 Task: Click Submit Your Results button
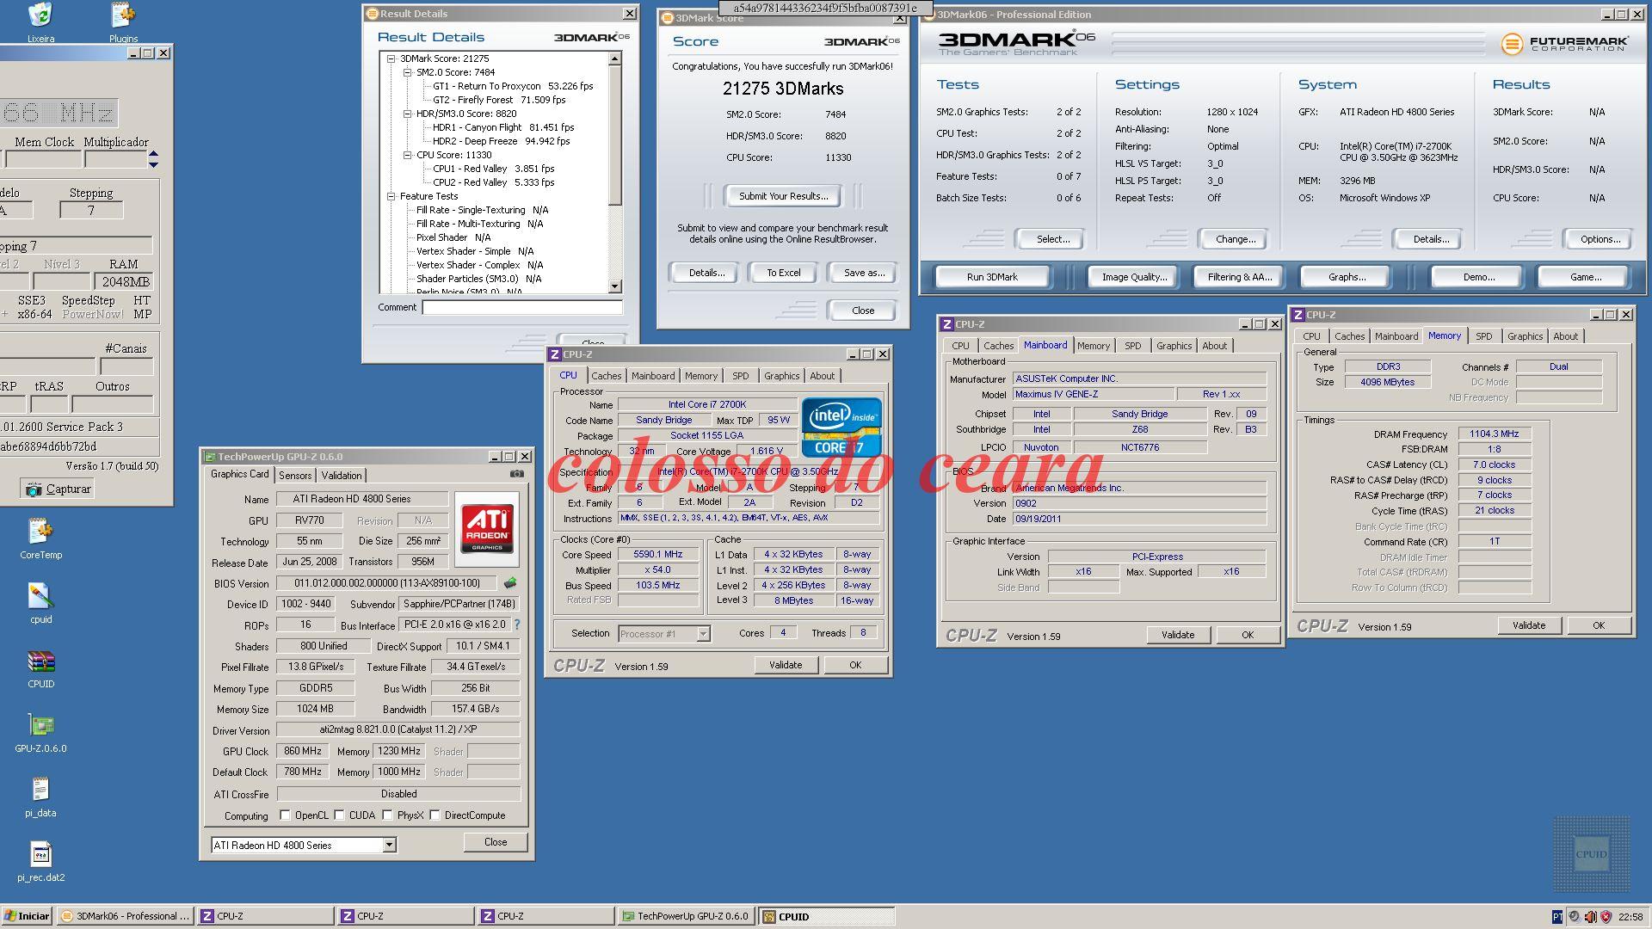(783, 196)
